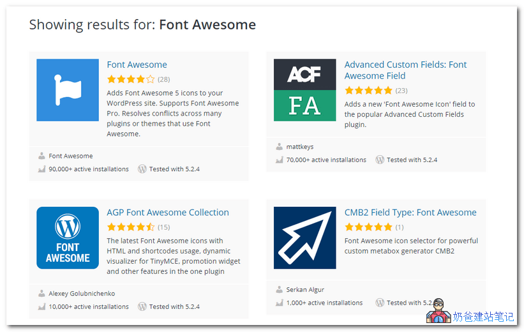Click the author icon beside Font Awesome author
Screen dimensions: 524x332
click(x=41, y=156)
